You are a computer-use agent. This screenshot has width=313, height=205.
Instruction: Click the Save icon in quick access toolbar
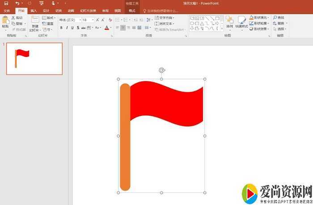click(x=6, y=3)
